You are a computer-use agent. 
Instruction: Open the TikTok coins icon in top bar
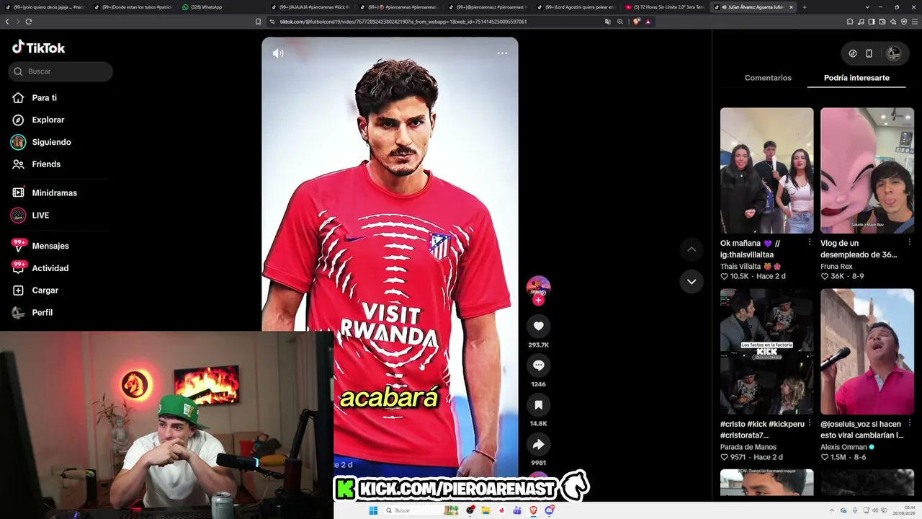pos(853,53)
